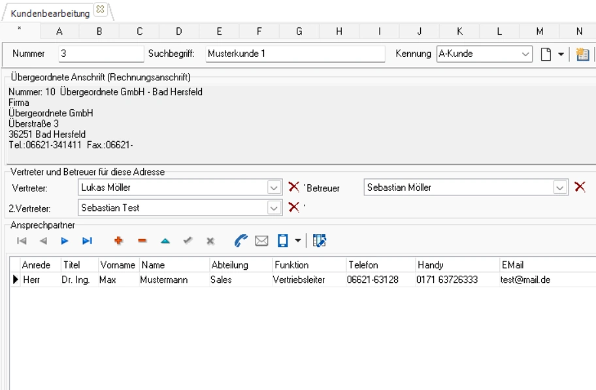Screen dimensions: 596x390
Task: Sort by EMail column header
Action: [x=548, y=265]
